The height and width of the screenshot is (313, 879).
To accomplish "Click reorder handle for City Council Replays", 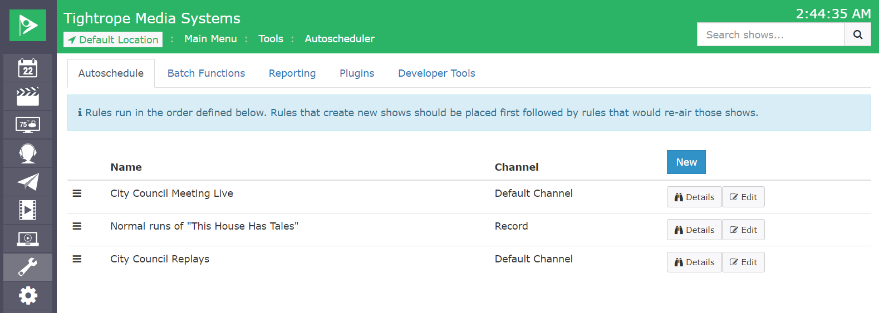I will pyautogui.click(x=77, y=259).
